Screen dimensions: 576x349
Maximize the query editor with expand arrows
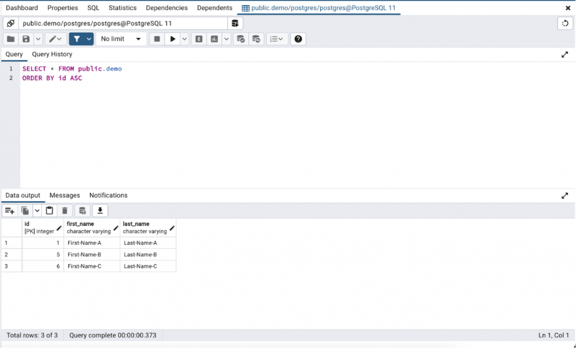tap(565, 55)
